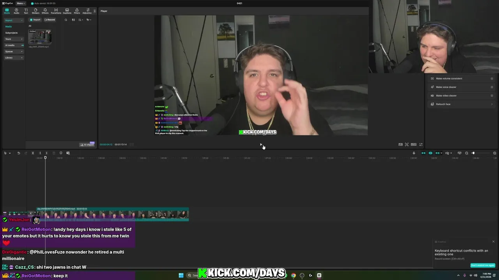499x280 pixels.
Task: Toggle main track magnet
Action: coord(423,153)
